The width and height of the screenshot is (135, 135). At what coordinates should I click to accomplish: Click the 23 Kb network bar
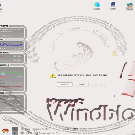5,77
